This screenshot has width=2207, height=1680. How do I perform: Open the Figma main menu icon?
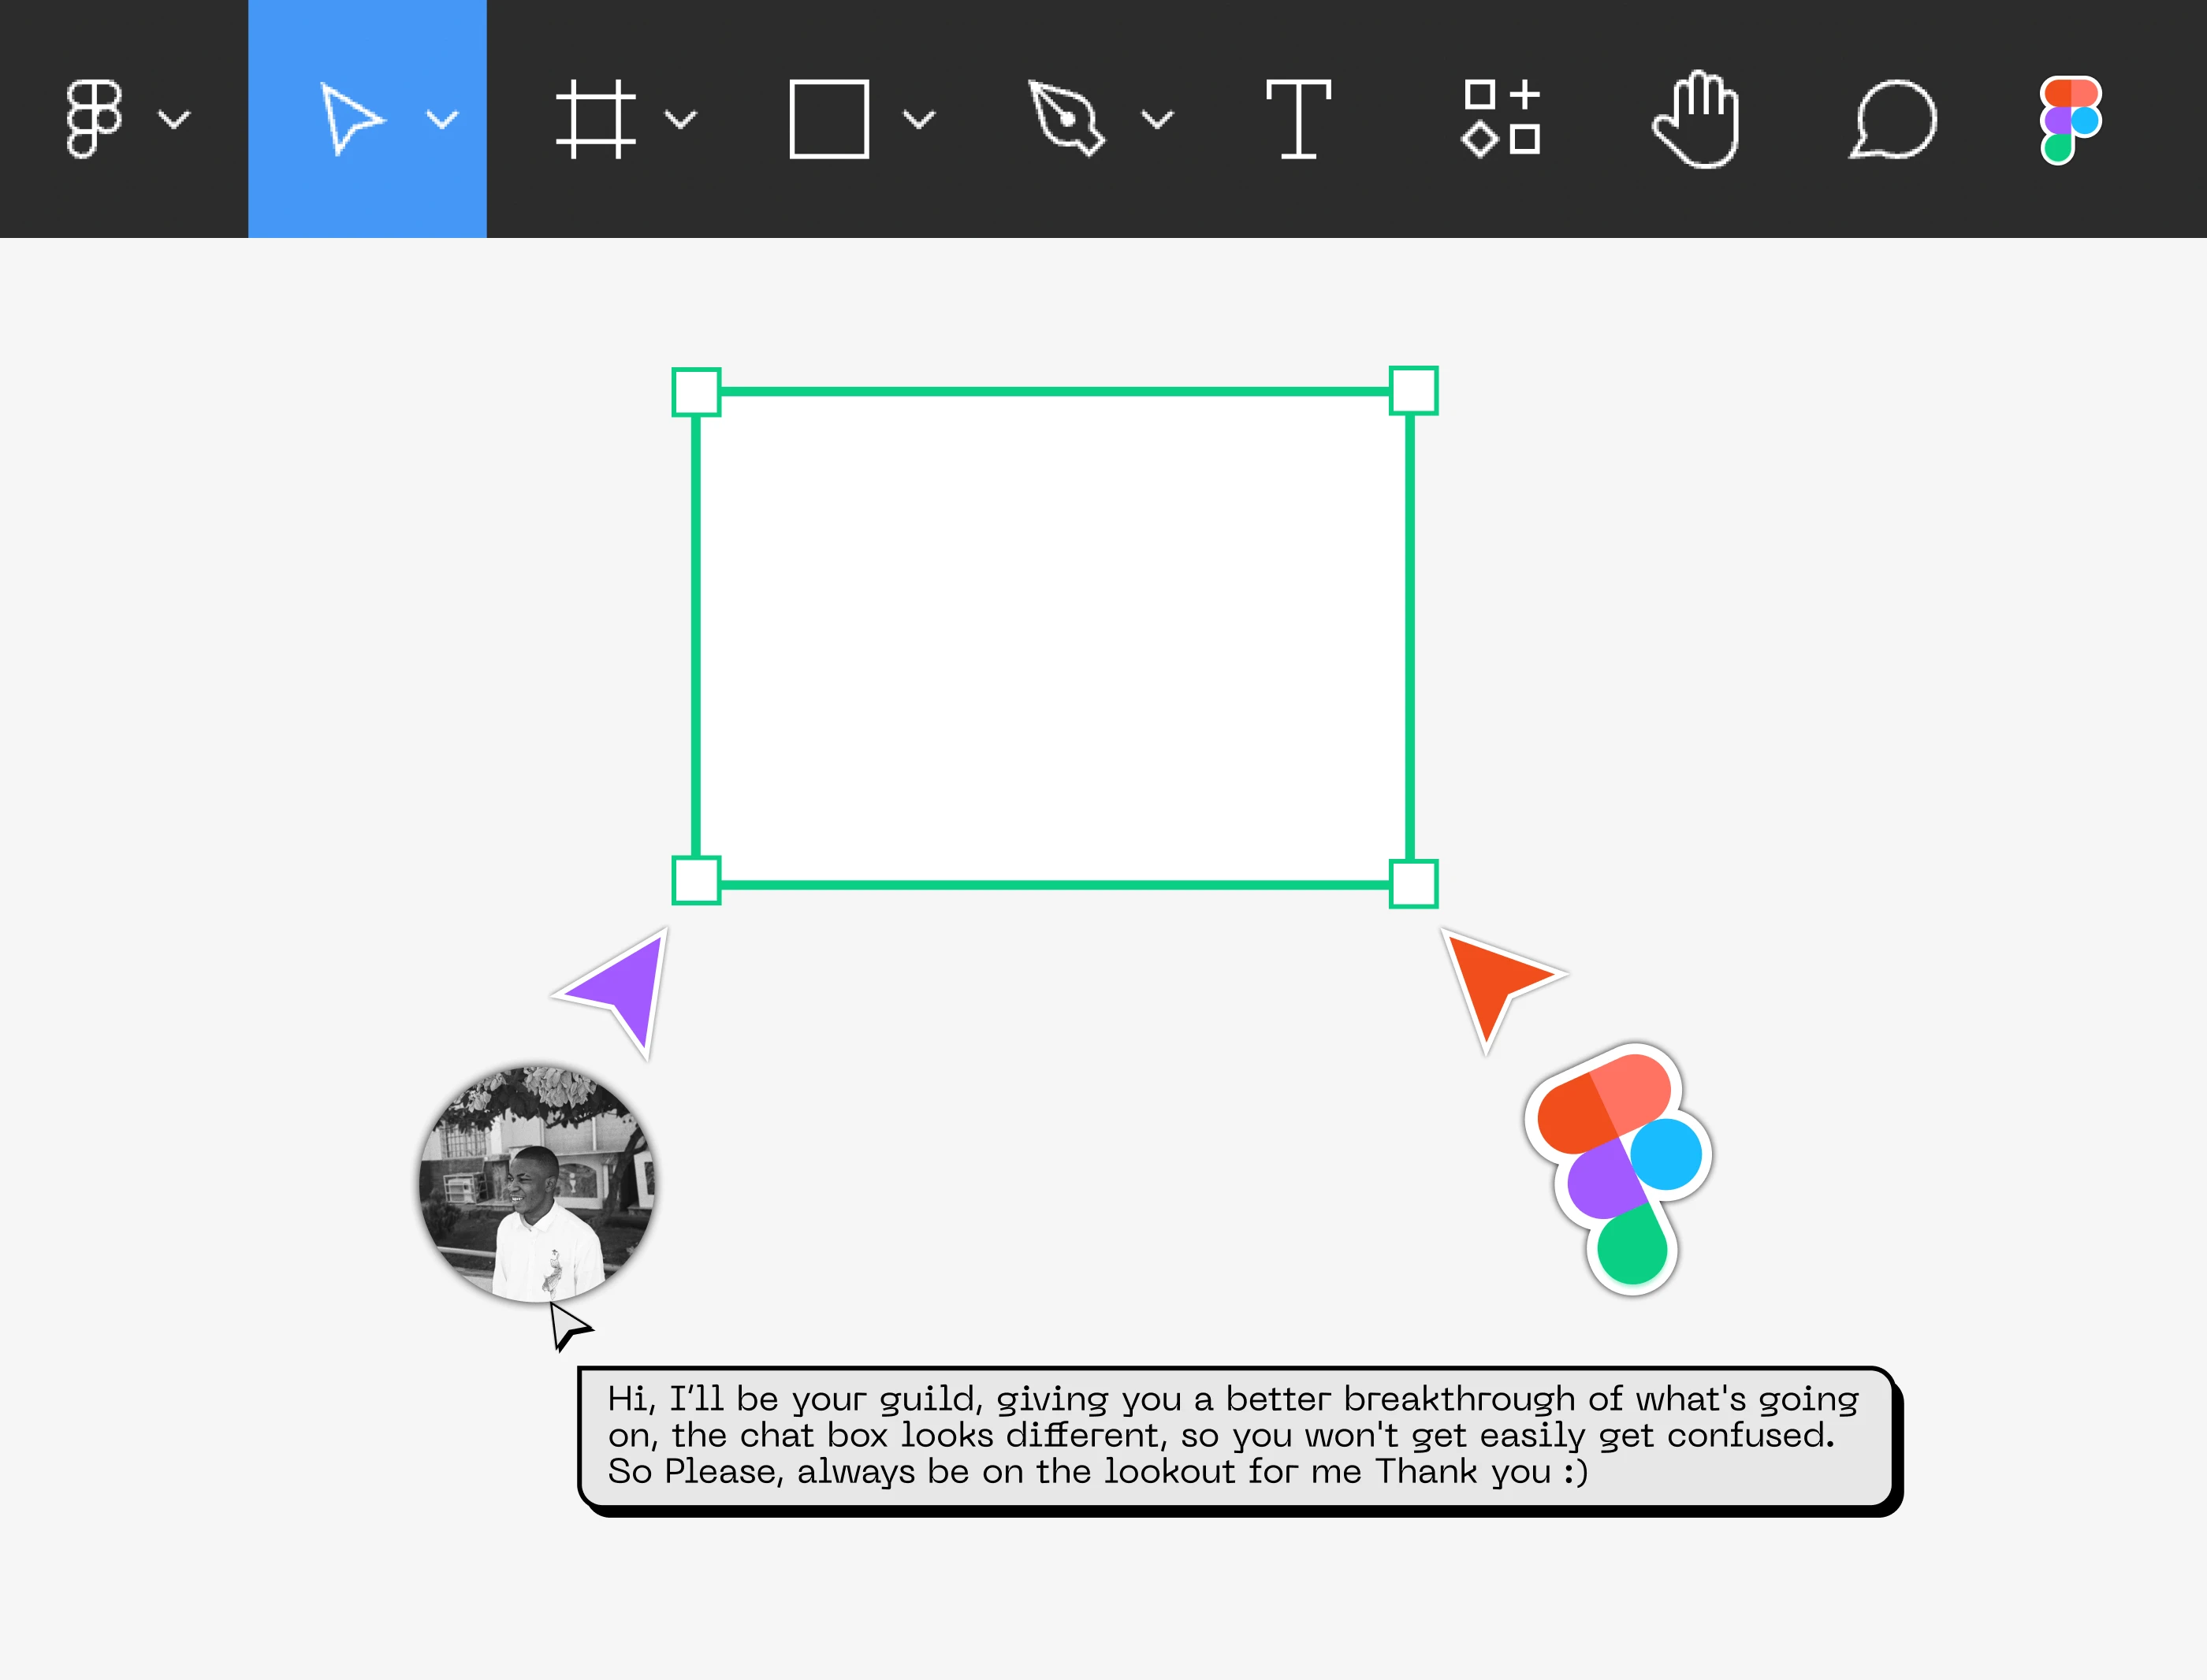pyautogui.click(x=94, y=119)
